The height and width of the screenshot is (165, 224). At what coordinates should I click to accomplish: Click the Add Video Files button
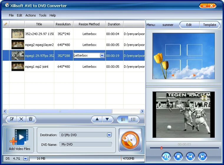19,140
